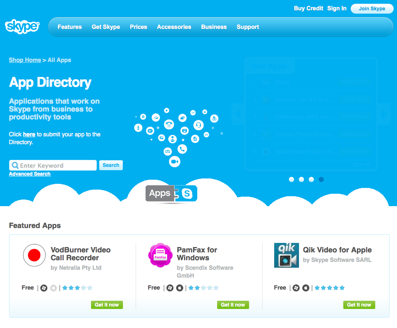Click the Windows platform icon under VodBurner
The height and width of the screenshot is (328, 397).
pyautogui.click(x=44, y=288)
